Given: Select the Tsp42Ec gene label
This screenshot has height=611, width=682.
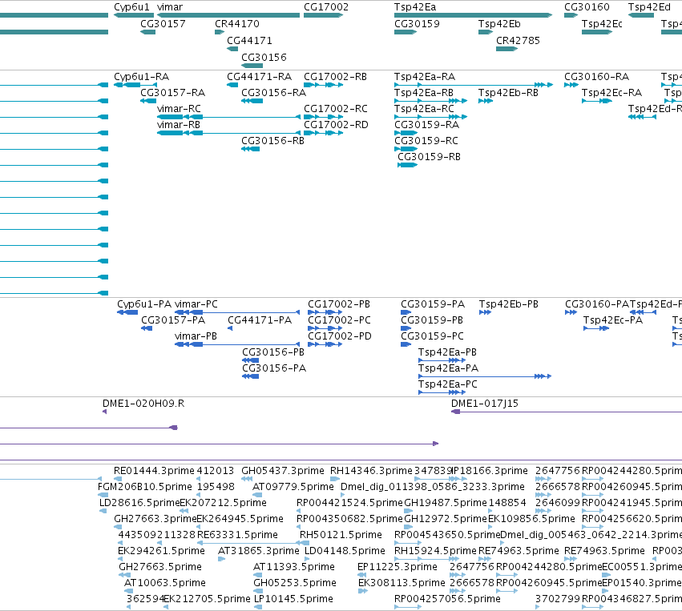Looking at the screenshot, I should (602, 24).
